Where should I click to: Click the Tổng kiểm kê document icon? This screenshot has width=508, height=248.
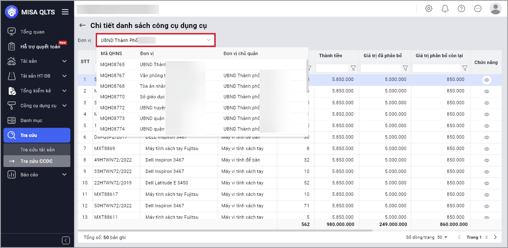(x=11, y=91)
